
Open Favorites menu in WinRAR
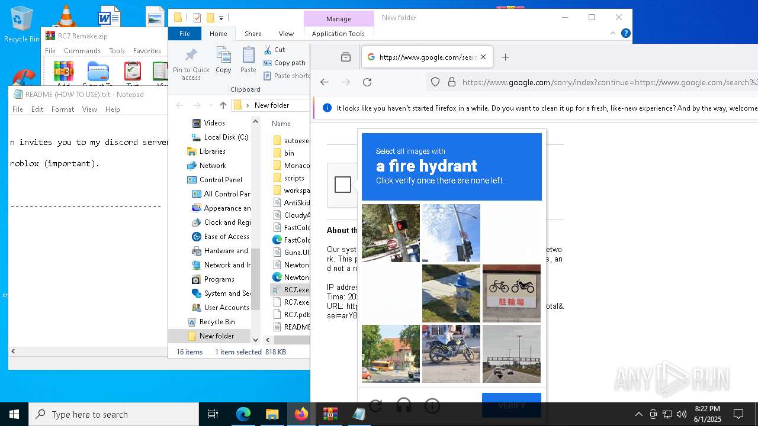(147, 51)
